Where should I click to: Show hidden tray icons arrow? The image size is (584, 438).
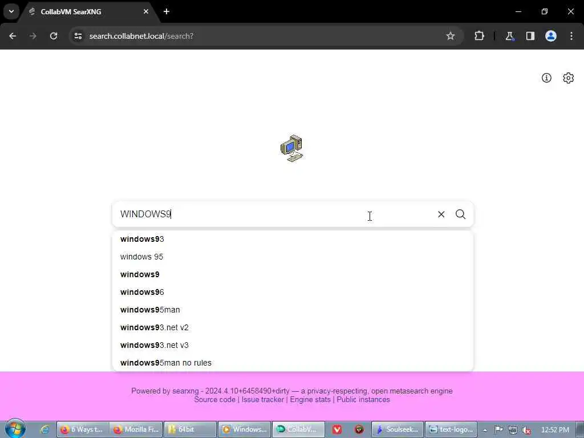point(485,430)
